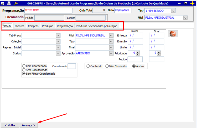The image size is (197, 128).
Task: Click the Entrega Final date field
Action: click(x=157, y=35)
